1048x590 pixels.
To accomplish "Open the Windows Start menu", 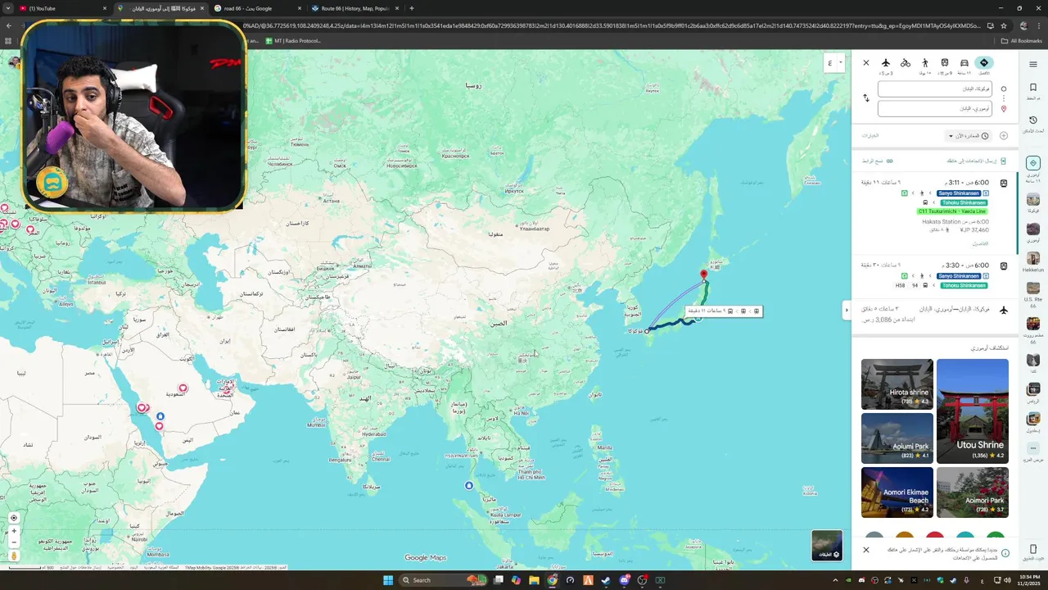I will [388, 580].
